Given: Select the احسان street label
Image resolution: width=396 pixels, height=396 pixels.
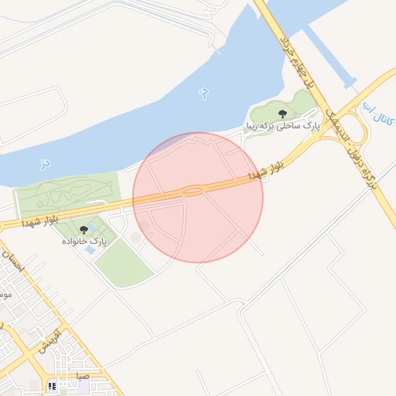Looking at the screenshot, I should tap(13, 261).
